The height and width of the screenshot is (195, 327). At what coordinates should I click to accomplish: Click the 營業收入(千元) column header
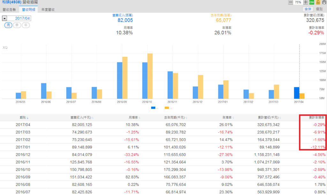pyautogui.click(x=80, y=118)
